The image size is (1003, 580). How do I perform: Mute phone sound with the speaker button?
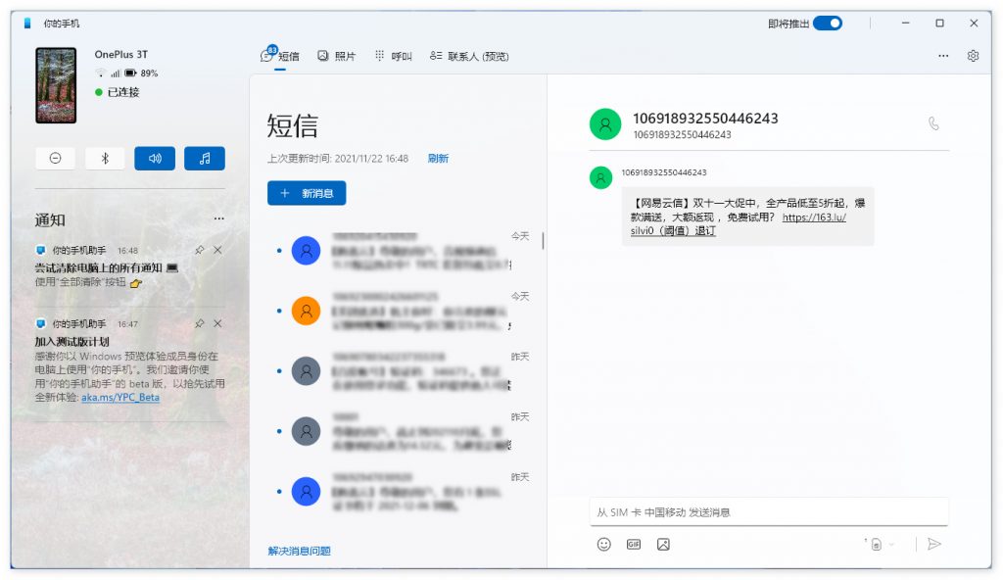pos(155,158)
